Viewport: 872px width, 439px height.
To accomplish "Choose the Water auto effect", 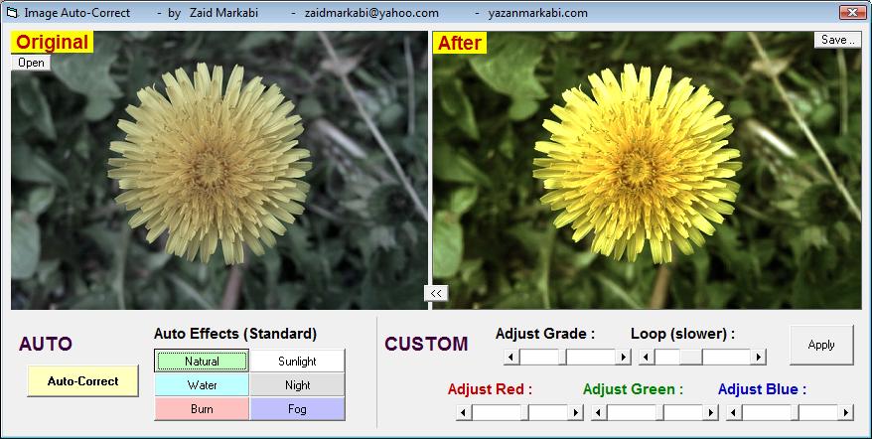I will pyautogui.click(x=202, y=385).
